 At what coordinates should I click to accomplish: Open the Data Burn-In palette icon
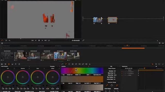[x=90, y=64]
